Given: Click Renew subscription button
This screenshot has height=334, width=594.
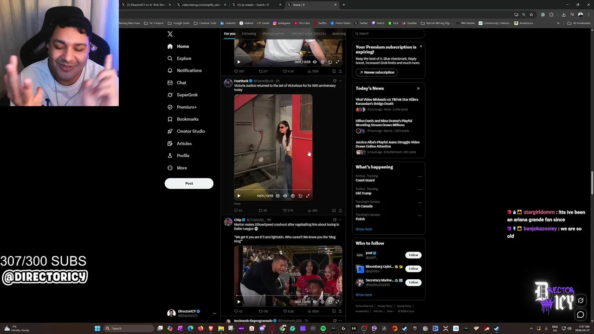Looking at the screenshot, I should [377, 72].
